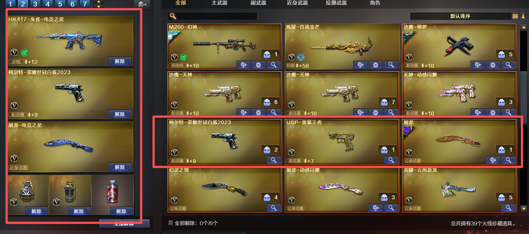
Task: Click 解除 button for HK417-朱雀-电竞之星
Action: 120,61
